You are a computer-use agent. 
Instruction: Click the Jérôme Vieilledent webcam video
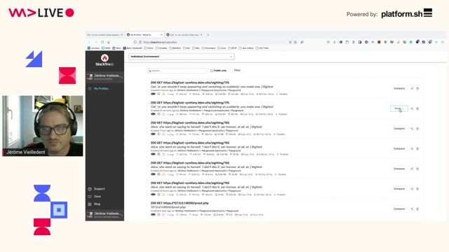(43, 126)
